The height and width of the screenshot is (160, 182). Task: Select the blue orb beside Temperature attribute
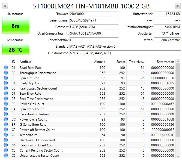[6, 135]
